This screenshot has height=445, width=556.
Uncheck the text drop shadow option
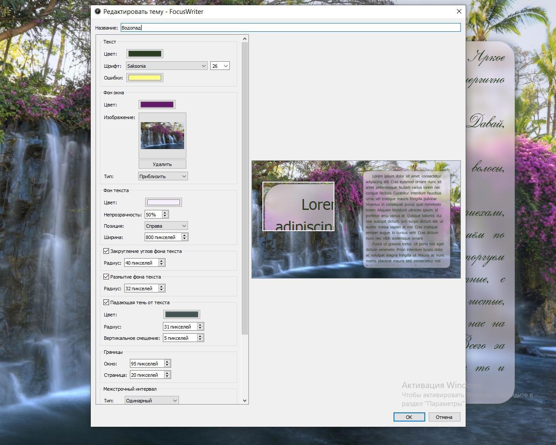[106, 302]
